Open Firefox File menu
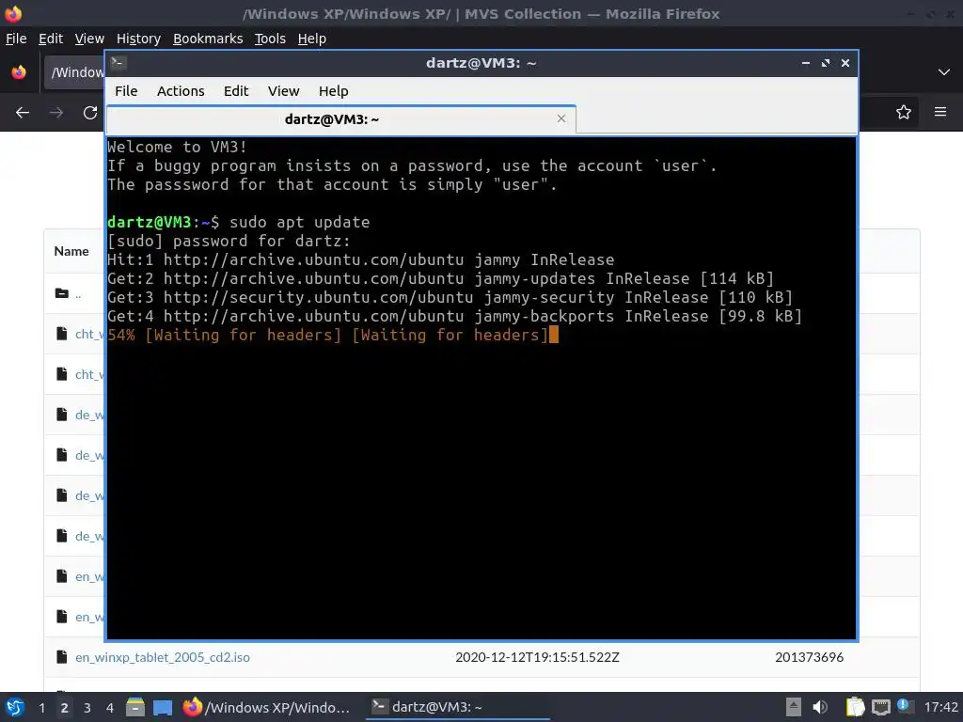The height and width of the screenshot is (722, 963). 16,39
